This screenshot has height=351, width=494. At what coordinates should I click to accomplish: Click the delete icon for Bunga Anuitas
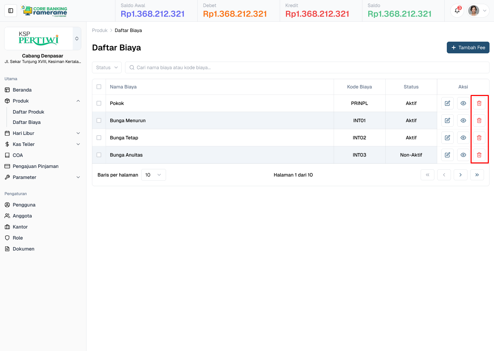click(479, 155)
